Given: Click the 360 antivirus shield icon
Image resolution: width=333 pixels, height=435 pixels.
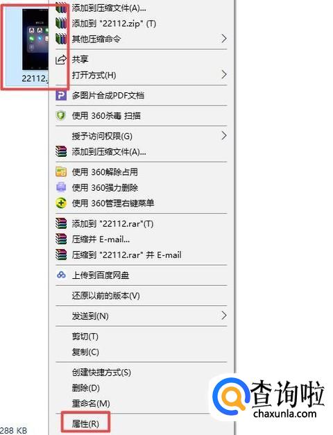Looking at the screenshot, I should (61, 115).
